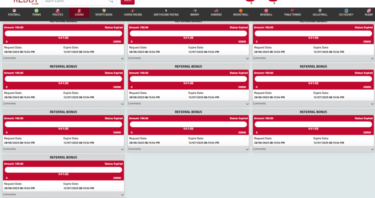Select the Kabaddi category
The image size is (375, 198).
click(x=216, y=13)
